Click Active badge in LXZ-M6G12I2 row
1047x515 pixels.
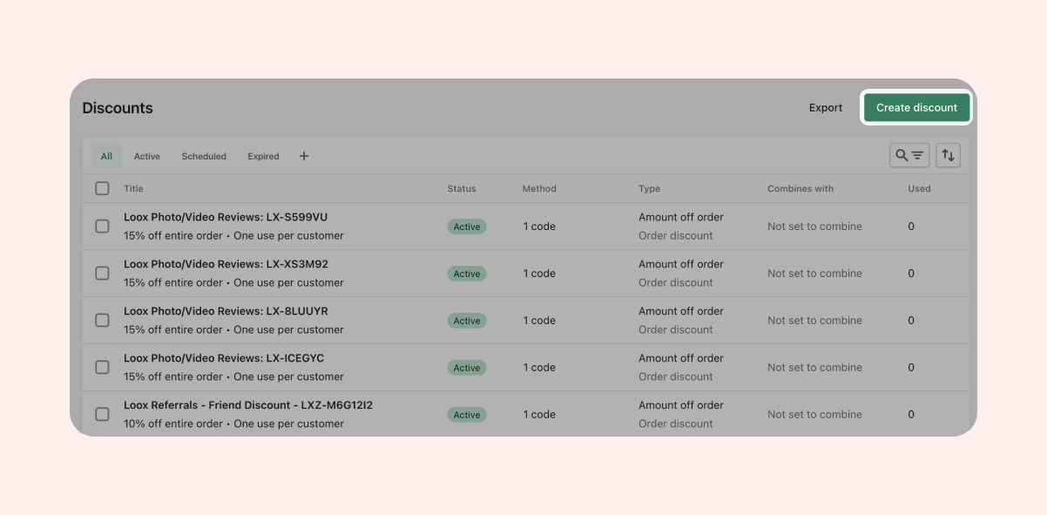click(467, 415)
